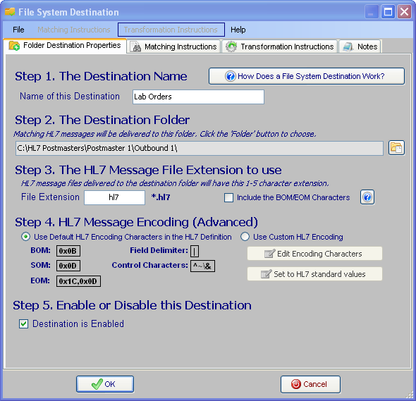Viewport: 416px width, 401px height.
Task: Click the File System Destination title bar icon
Action: point(10,12)
